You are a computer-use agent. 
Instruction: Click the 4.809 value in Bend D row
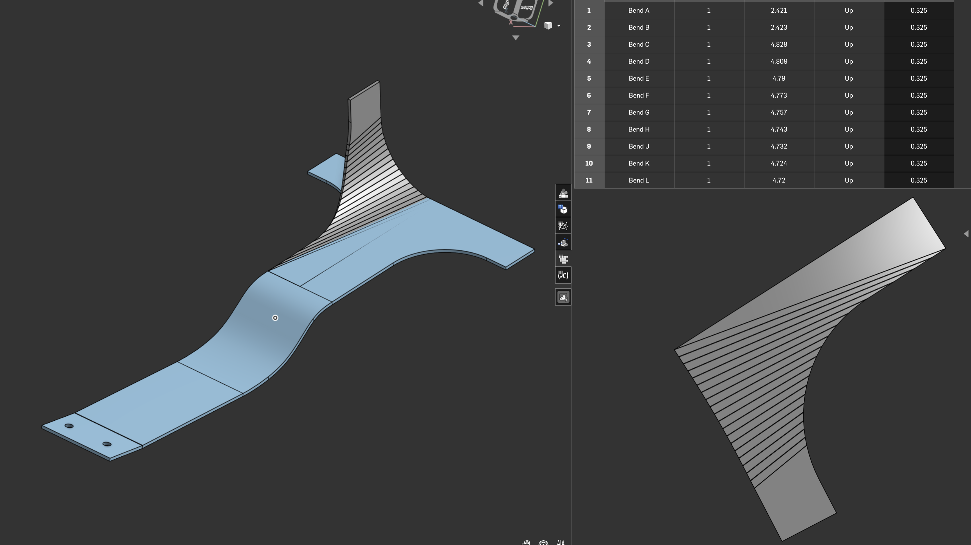[x=779, y=61]
